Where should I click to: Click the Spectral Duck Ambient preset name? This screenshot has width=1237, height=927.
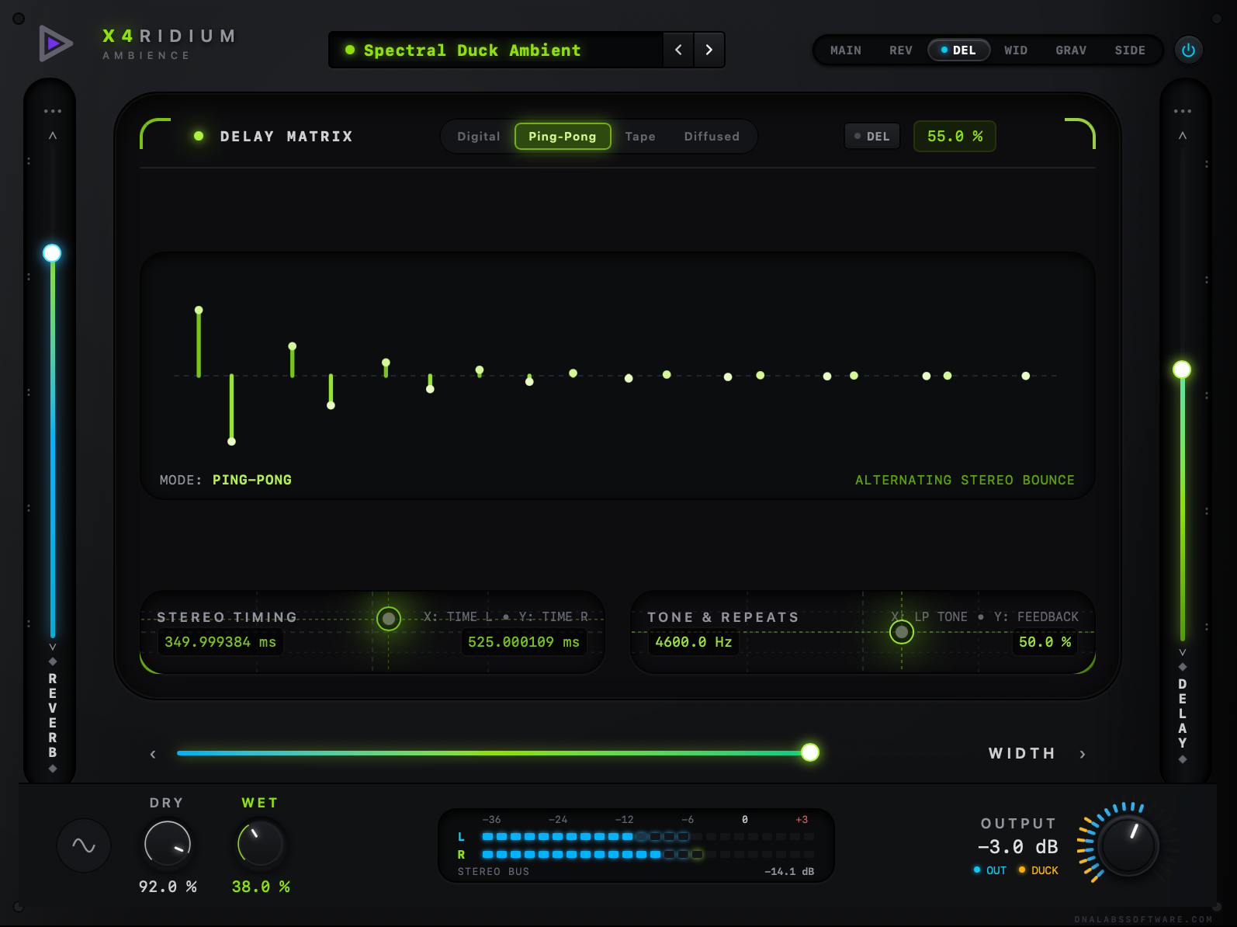[x=473, y=50]
